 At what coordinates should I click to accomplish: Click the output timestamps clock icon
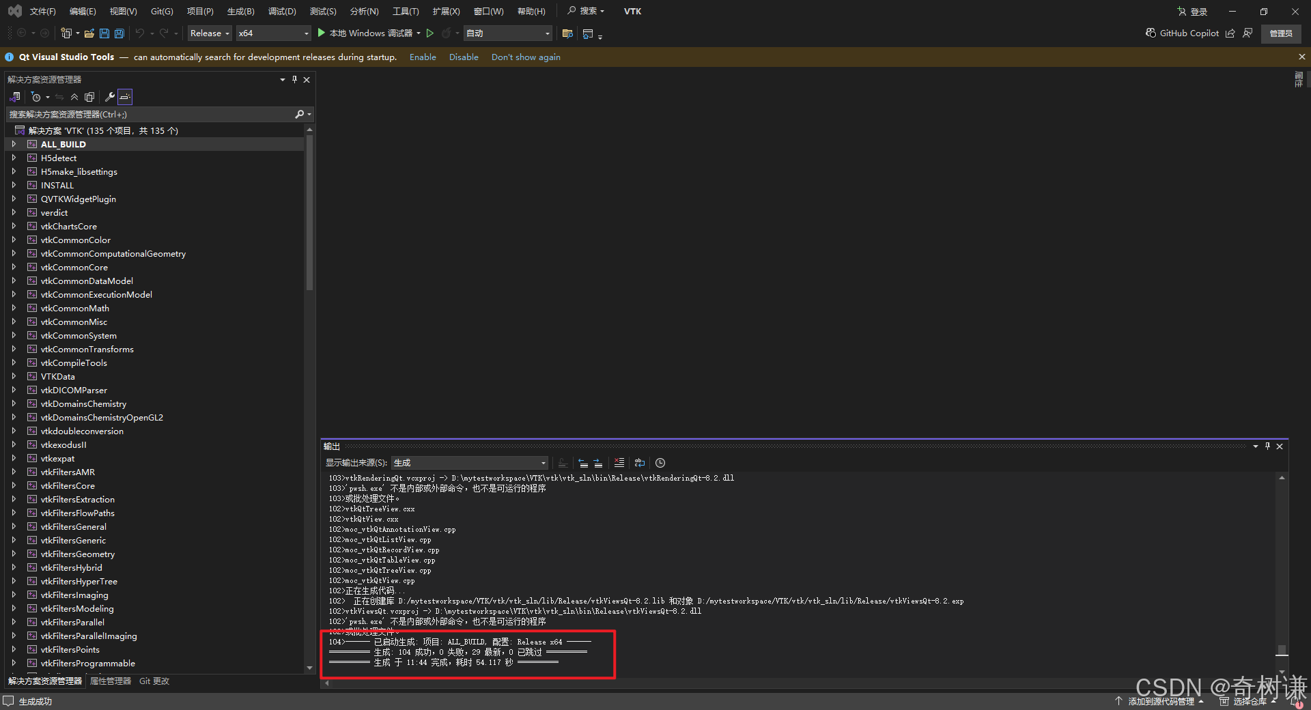660,463
